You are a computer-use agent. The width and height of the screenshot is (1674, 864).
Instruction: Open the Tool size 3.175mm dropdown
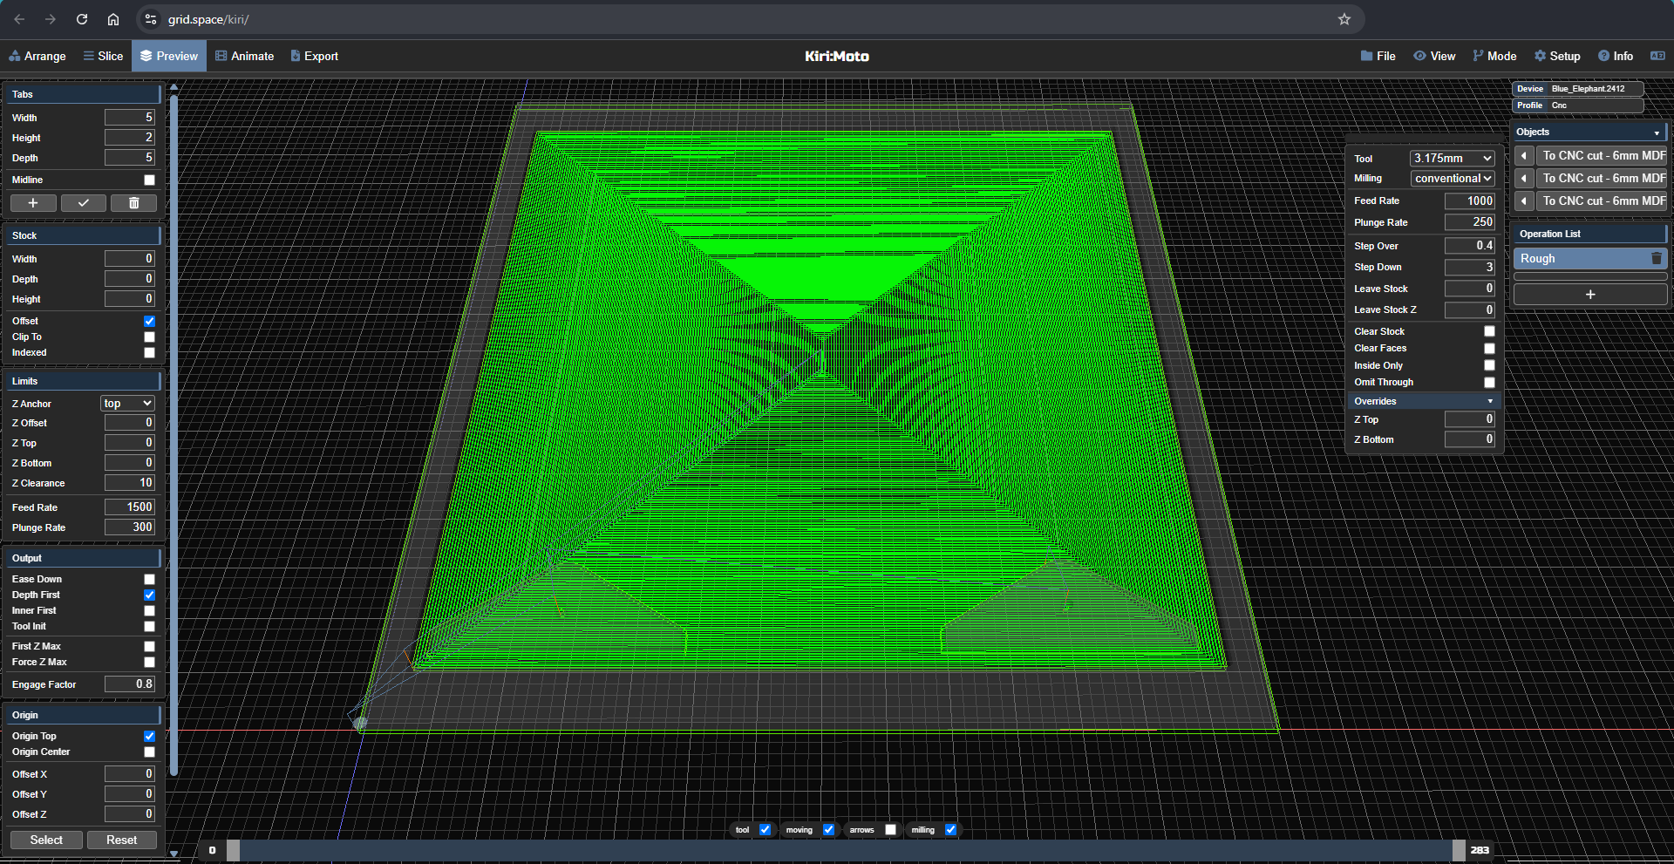point(1452,159)
